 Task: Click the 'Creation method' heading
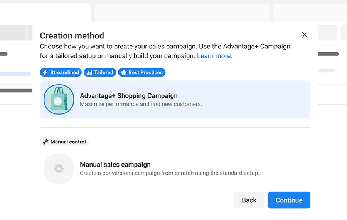pos(72,36)
